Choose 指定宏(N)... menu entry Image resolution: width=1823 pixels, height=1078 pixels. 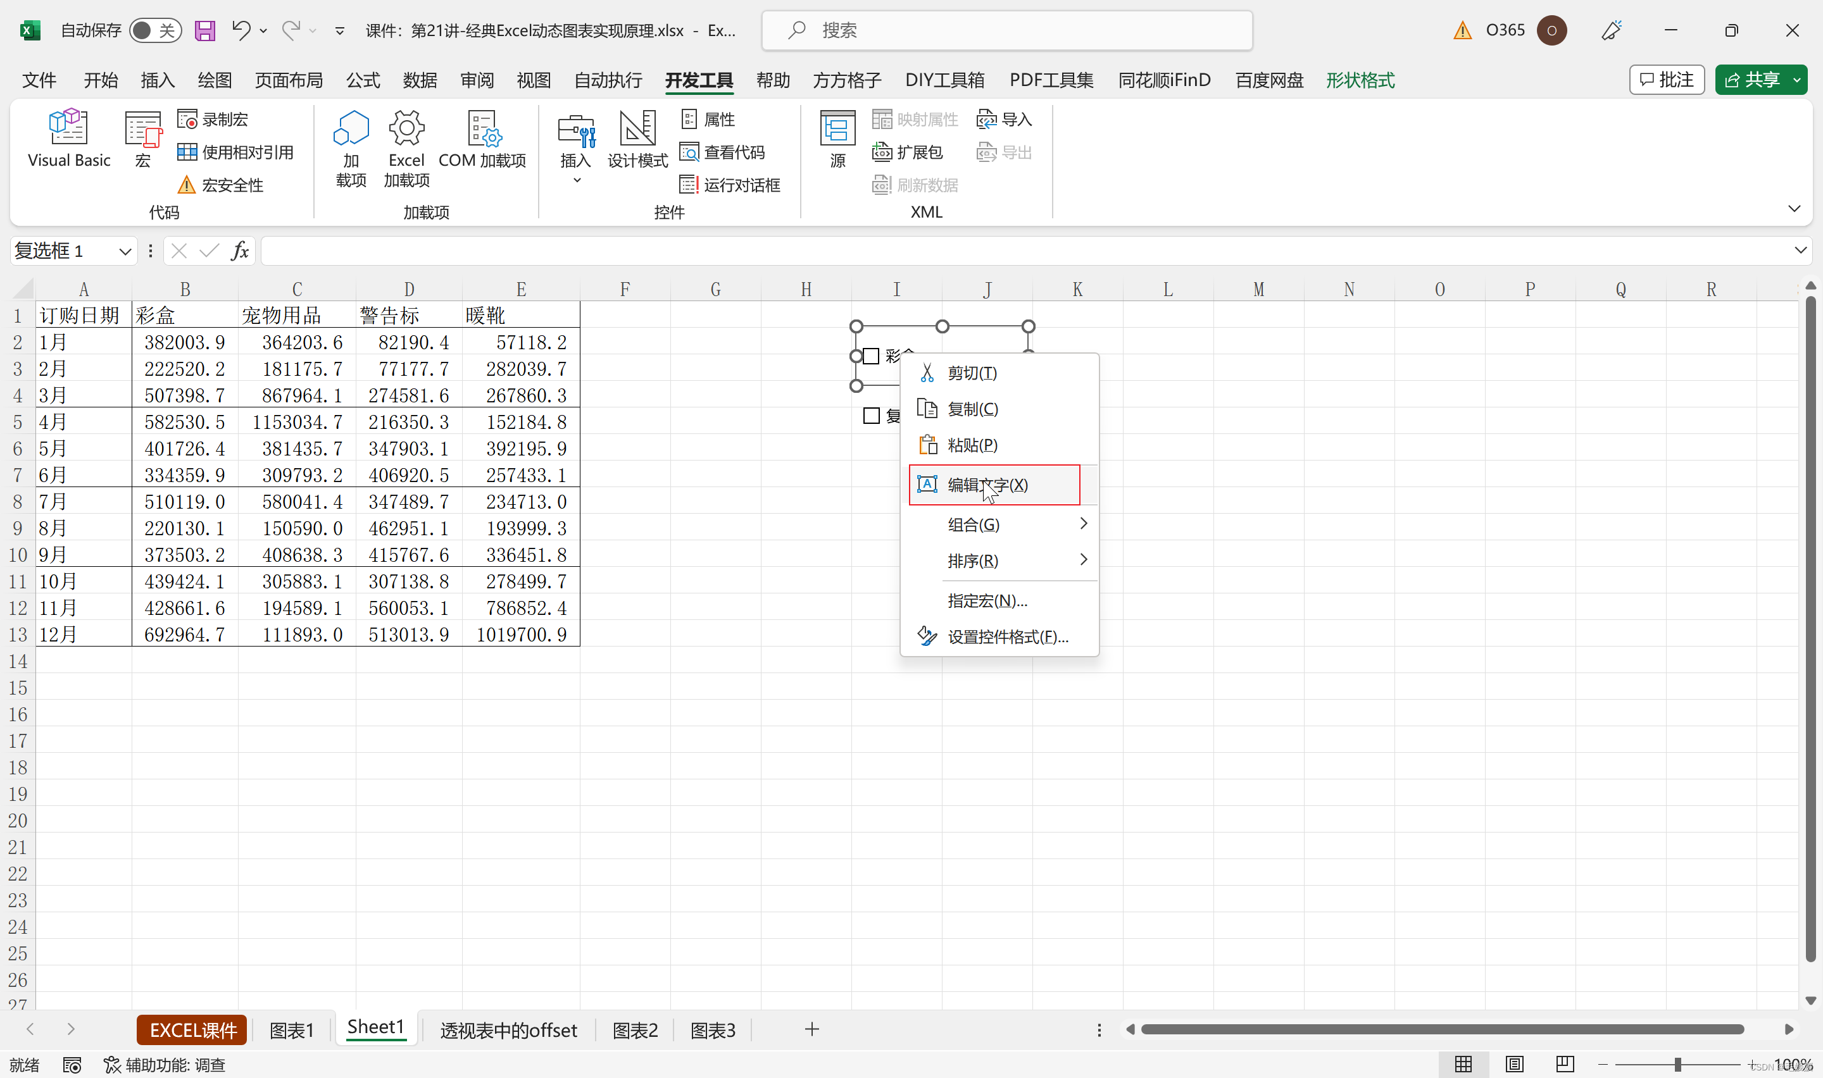[x=999, y=601]
